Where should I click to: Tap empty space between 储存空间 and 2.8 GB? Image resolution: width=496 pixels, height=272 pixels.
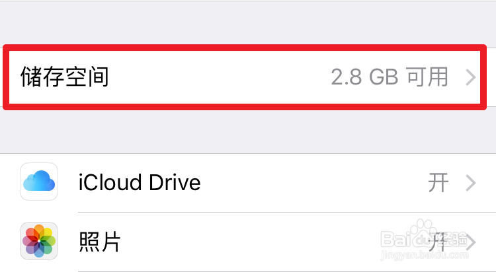tap(218, 77)
